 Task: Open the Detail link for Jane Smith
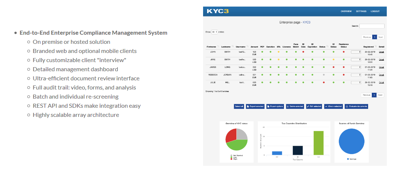[x=381, y=60]
